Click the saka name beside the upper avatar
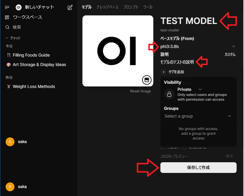Image resolution: width=244 pixels, height=196 pixels. click(x=22, y=142)
